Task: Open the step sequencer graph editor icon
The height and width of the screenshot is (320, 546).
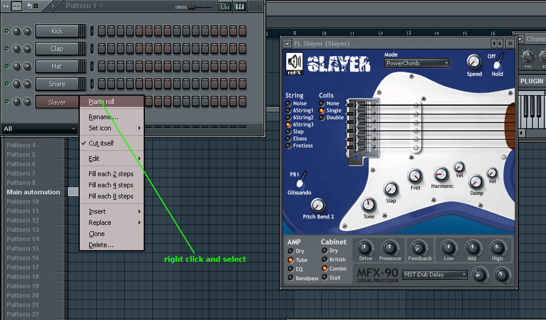Action: (x=225, y=6)
